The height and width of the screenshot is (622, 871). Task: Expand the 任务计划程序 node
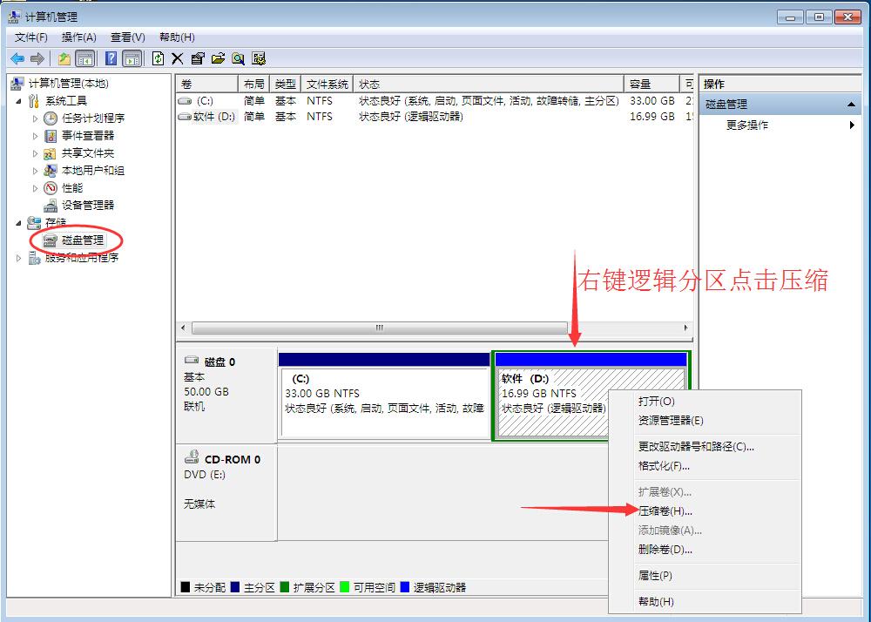(35, 118)
